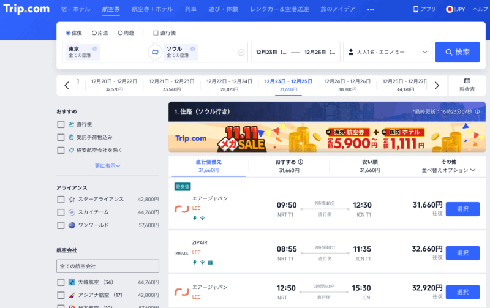Open the 遊び・体験 link

click(224, 9)
